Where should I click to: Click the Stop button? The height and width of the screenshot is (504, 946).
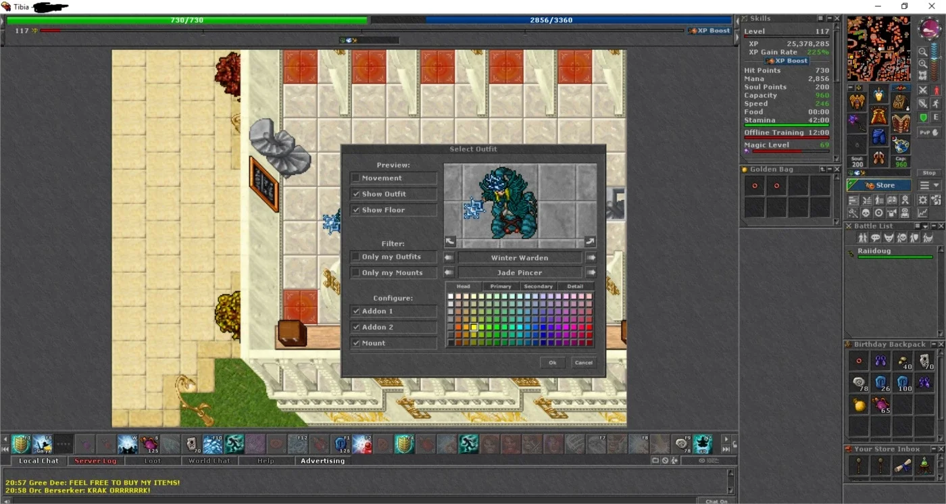(930, 173)
